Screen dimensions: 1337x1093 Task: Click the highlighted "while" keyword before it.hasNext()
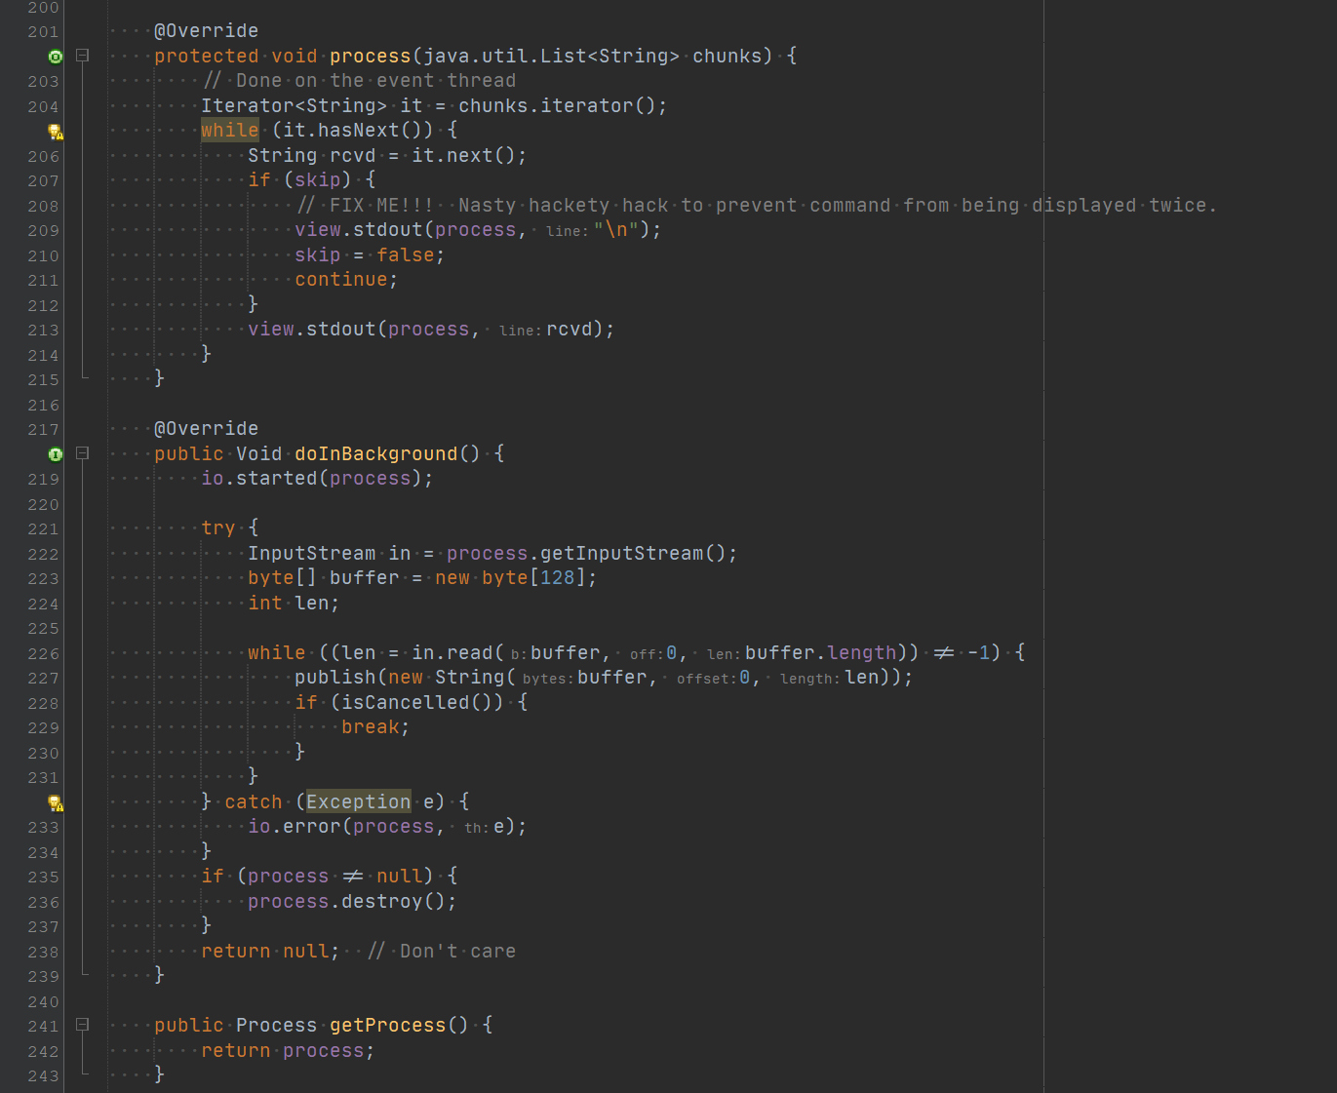[230, 131]
